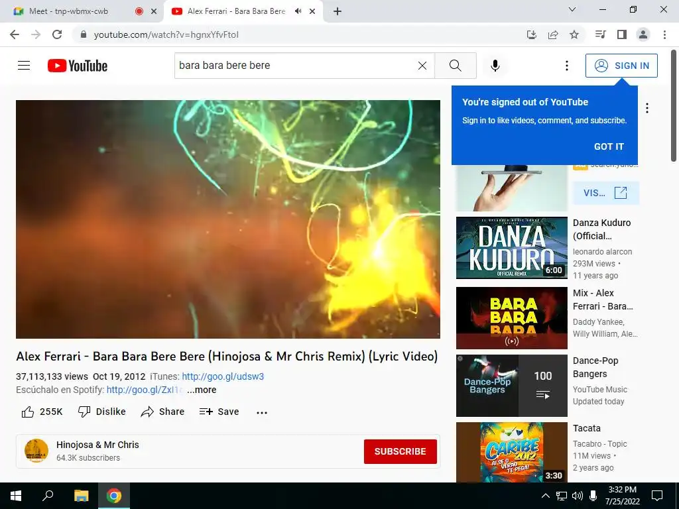Open more actions ellipsis below the video
This screenshot has width=679, height=509.
tap(261, 412)
